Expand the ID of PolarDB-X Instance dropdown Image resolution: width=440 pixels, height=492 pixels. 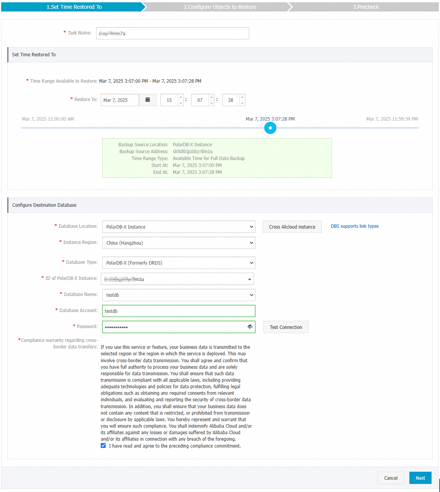[x=177, y=279]
